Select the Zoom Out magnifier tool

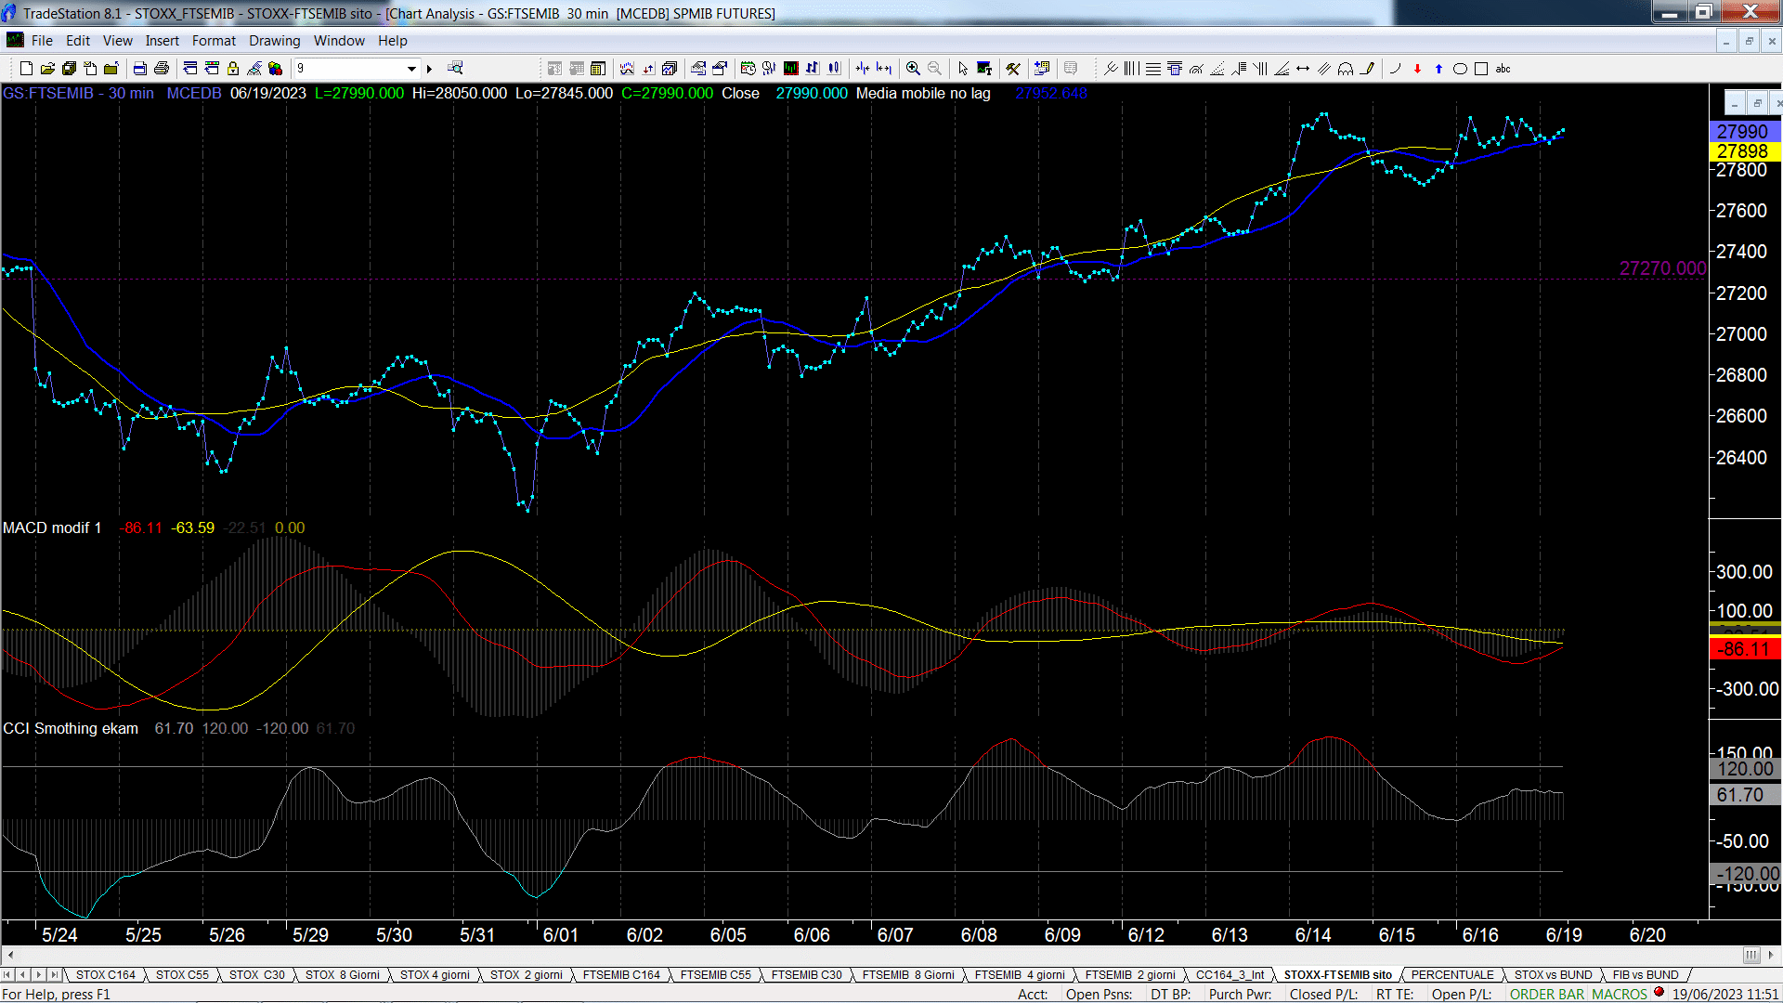934,68
